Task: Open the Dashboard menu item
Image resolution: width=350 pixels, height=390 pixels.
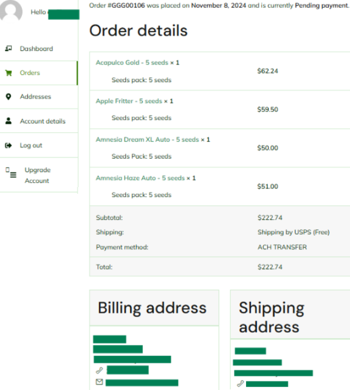Action: click(36, 49)
